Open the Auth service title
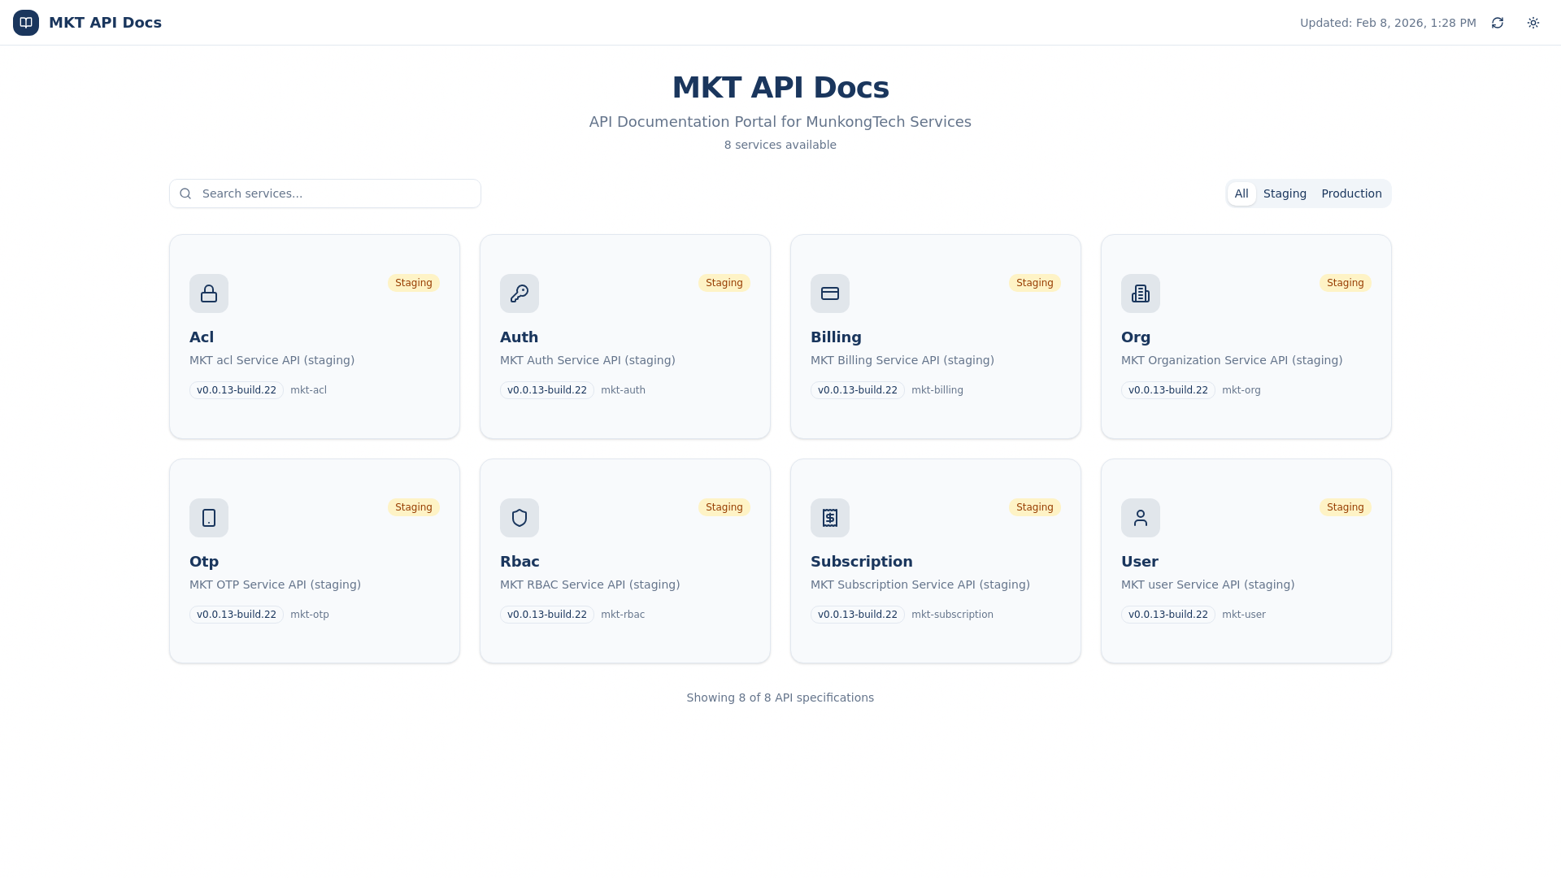Viewport: 1561px width, 878px height. pyautogui.click(x=519, y=337)
